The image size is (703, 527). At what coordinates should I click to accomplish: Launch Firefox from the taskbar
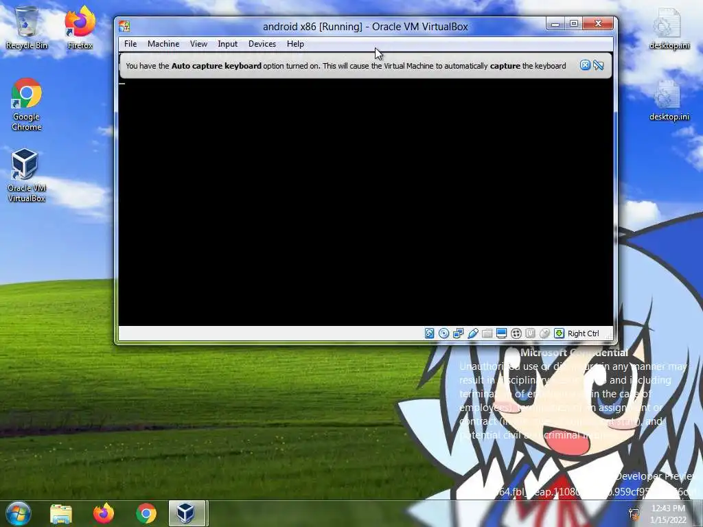pos(104,513)
